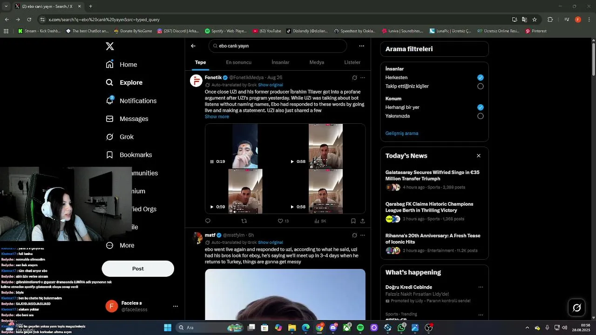The height and width of the screenshot is (335, 596).
Task: Open the search options three-dot menu
Action: 361,46
